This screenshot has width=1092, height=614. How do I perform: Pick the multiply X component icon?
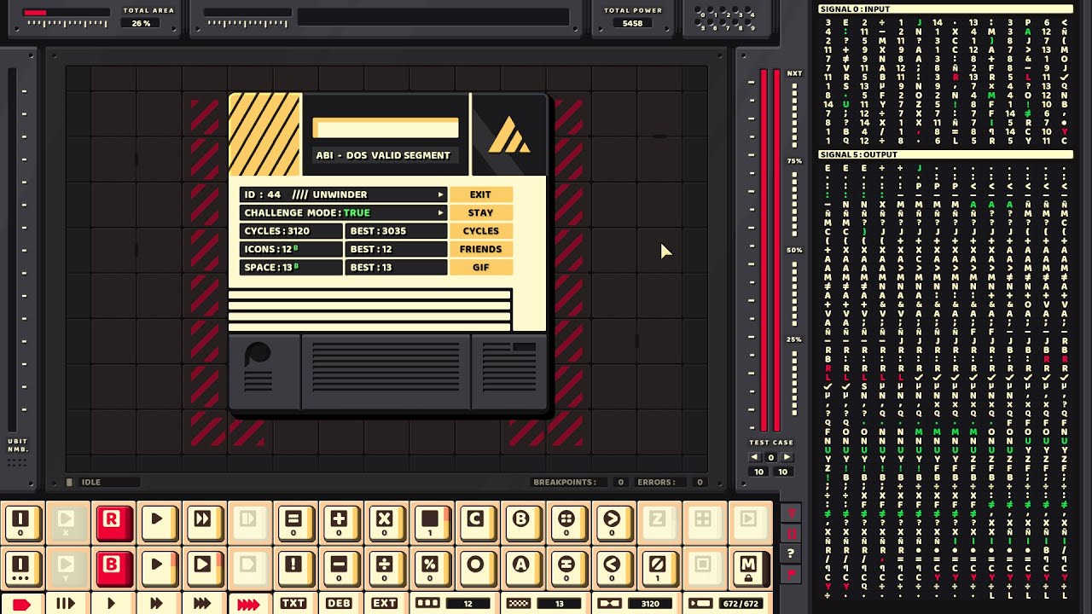coord(384,522)
